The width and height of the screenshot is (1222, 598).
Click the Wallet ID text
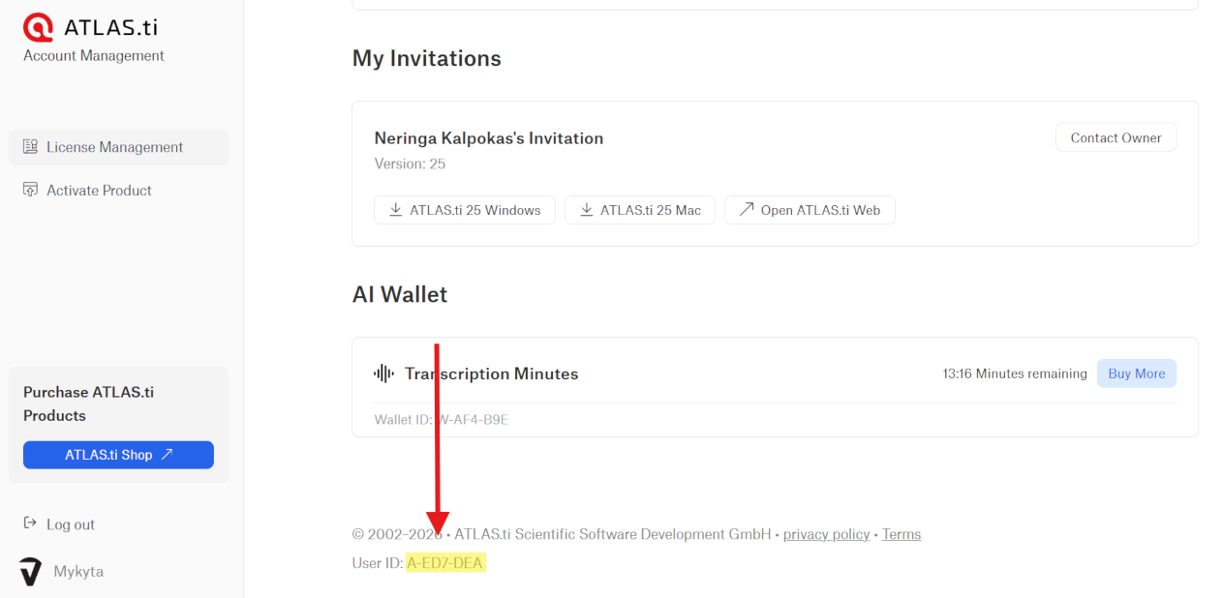442,420
